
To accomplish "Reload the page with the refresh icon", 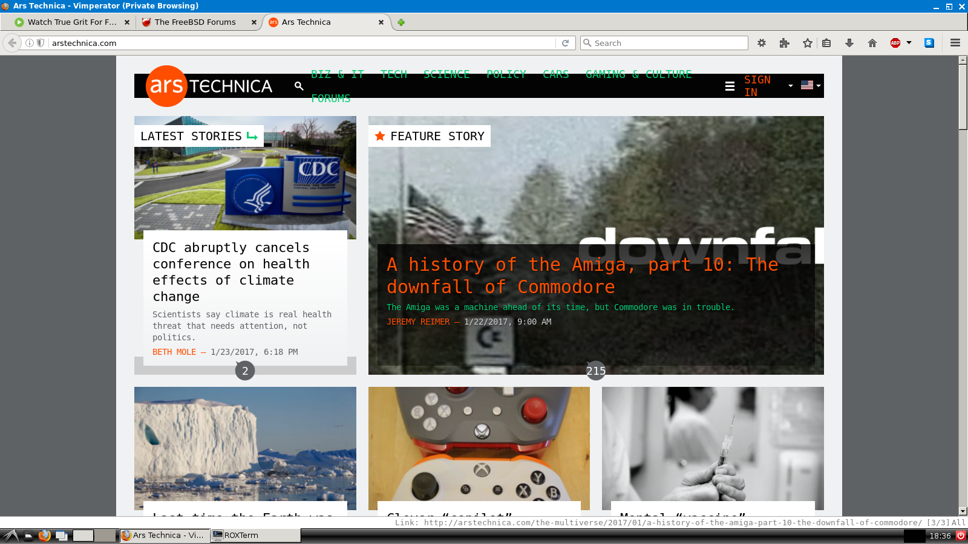I will click(566, 43).
